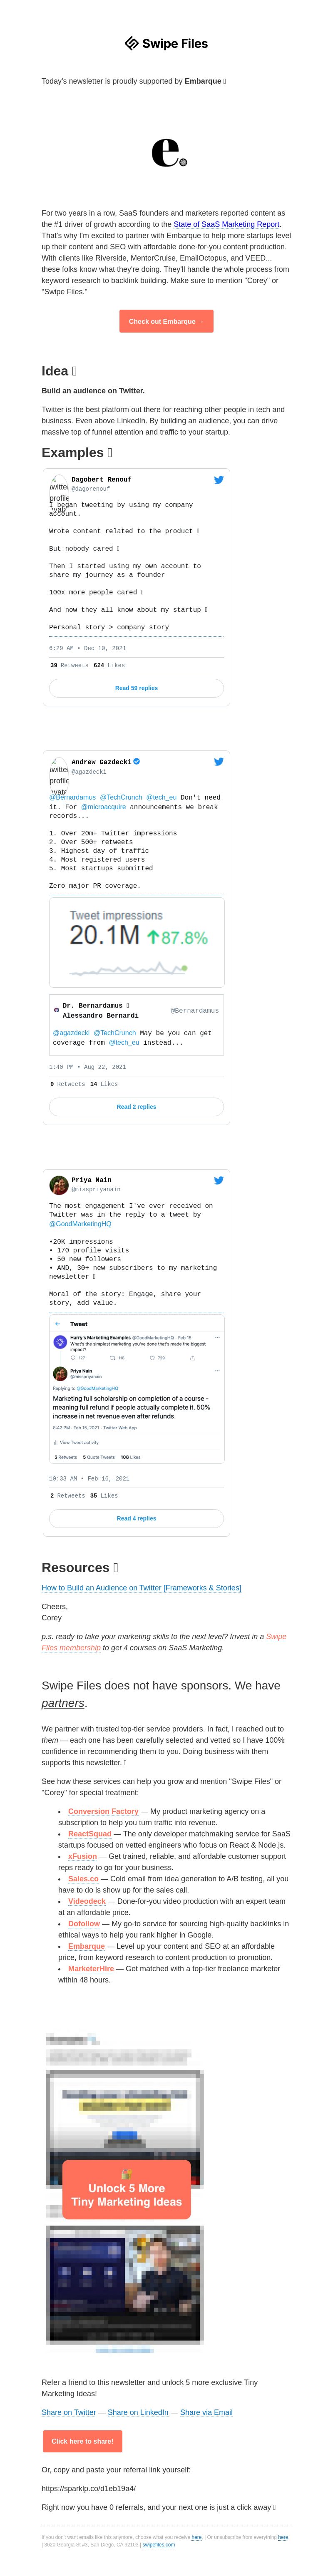Image resolution: width=333 pixels, height=2576 pixels.
Task: Click verified badge beside Andrew Gazdecki's name
Action: coord(137,762)
